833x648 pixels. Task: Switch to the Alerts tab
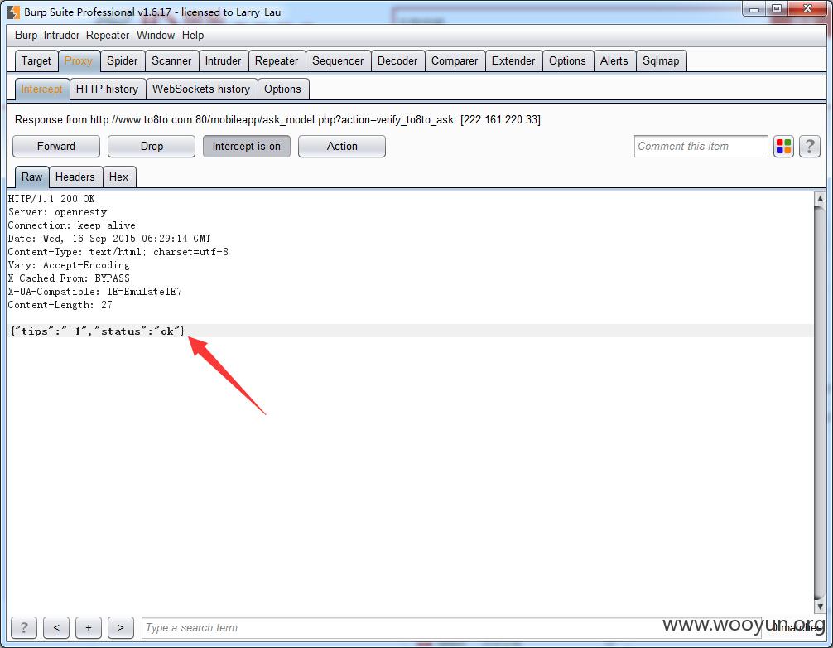[x=614, y=61]
